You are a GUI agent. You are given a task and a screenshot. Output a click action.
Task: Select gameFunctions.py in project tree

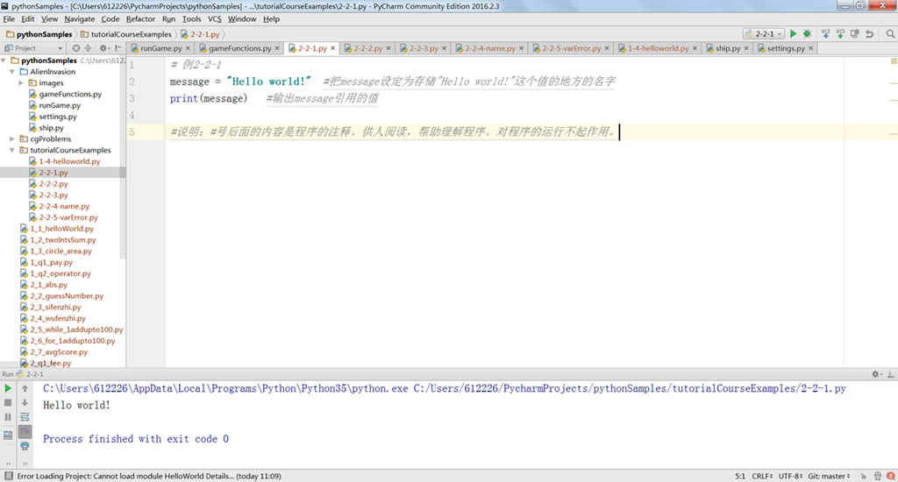70,94
